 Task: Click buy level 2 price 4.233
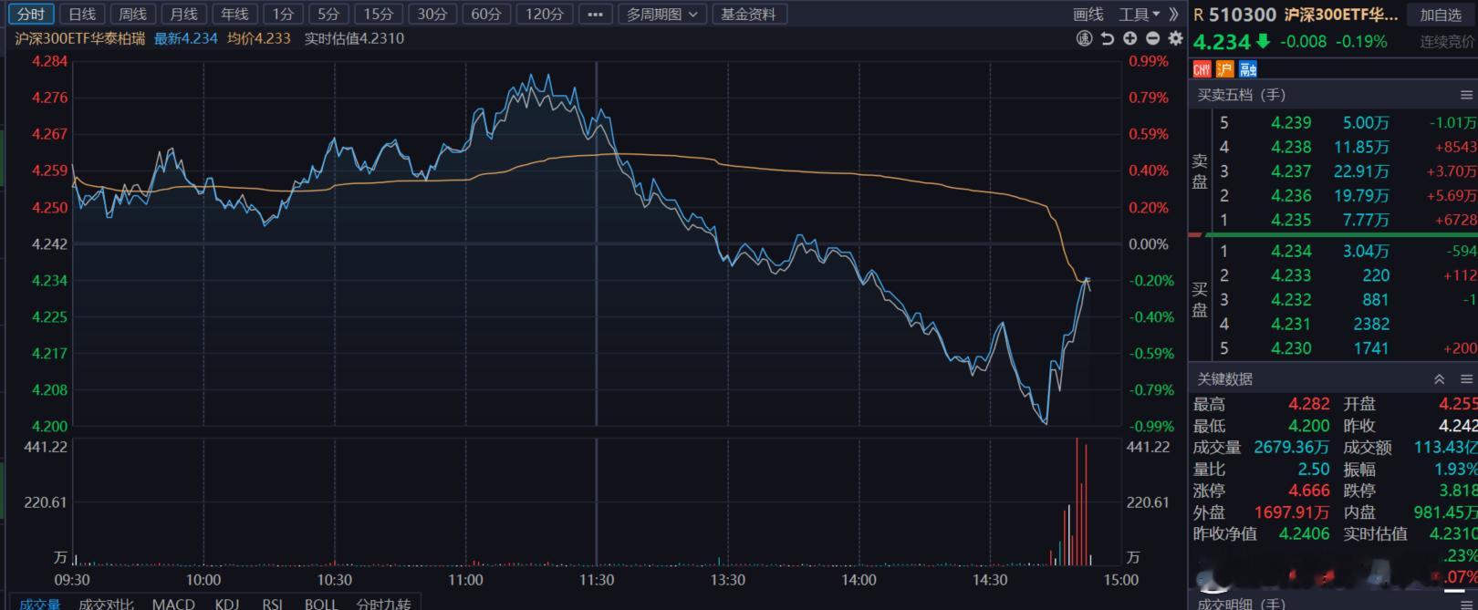pos(1291,275)
